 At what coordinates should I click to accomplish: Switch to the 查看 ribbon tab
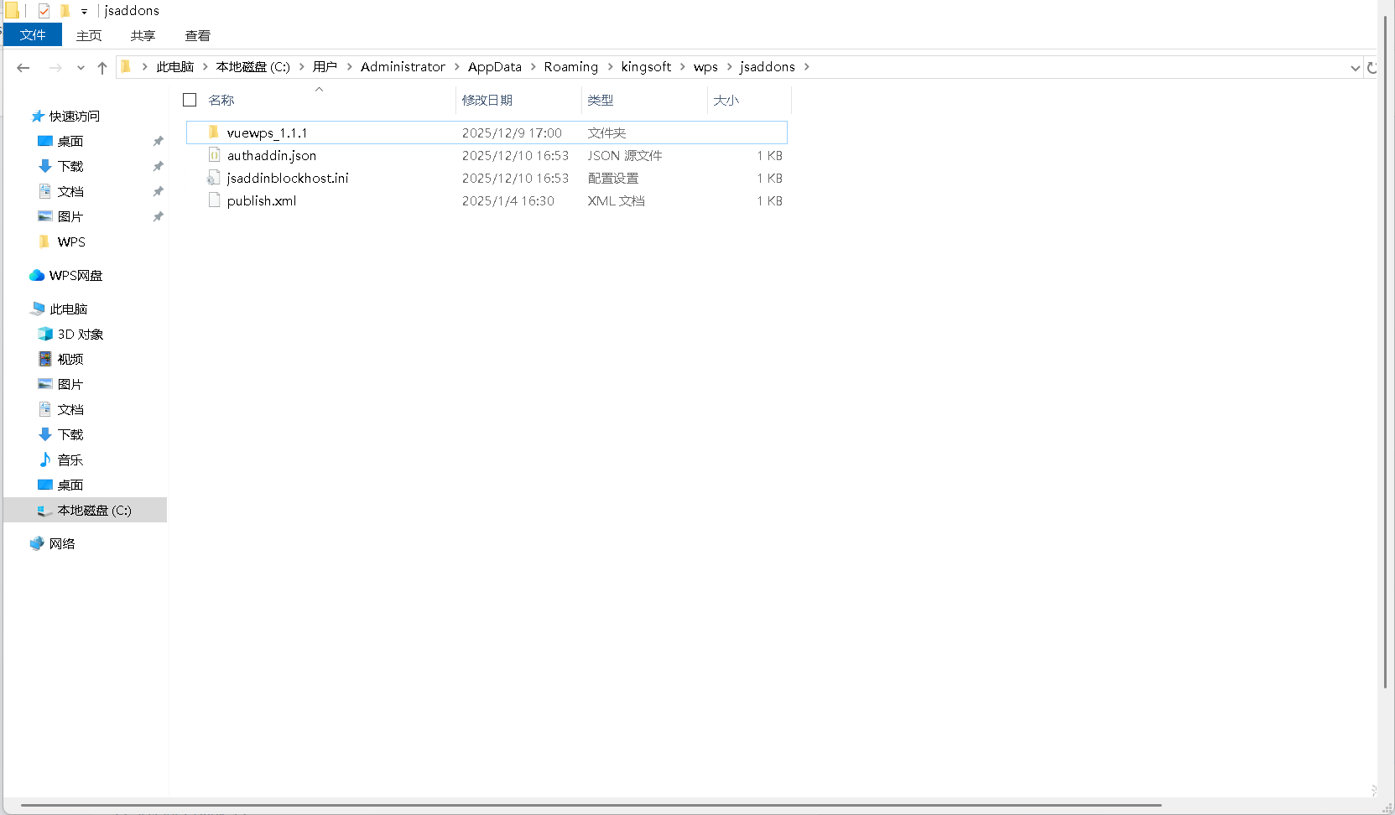point(197,35)
